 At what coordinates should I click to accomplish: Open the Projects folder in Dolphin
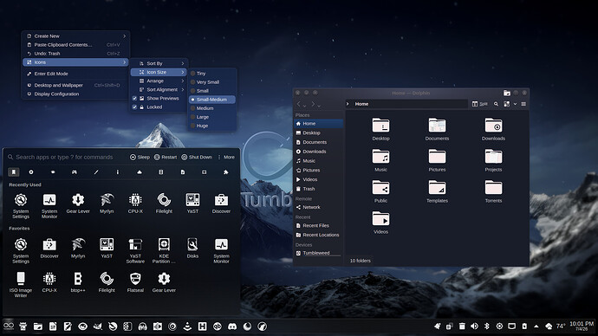click(x=493, y=160)
